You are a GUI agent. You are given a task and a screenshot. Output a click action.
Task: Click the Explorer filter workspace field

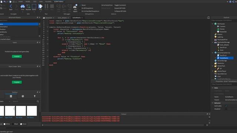click(x=224, y=20)
